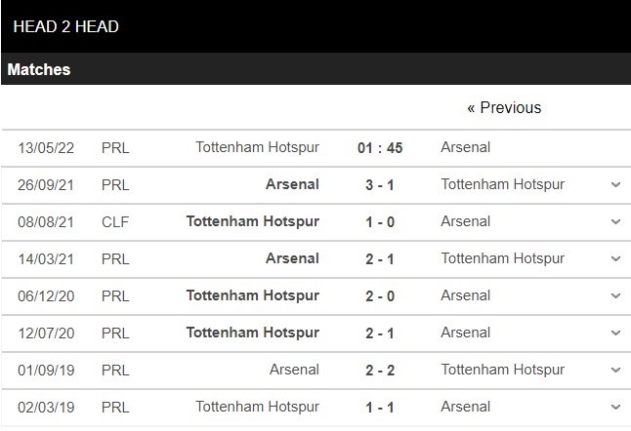631x431 pixels.
Task: Select the CLF competition label
Action: [115, 221]
